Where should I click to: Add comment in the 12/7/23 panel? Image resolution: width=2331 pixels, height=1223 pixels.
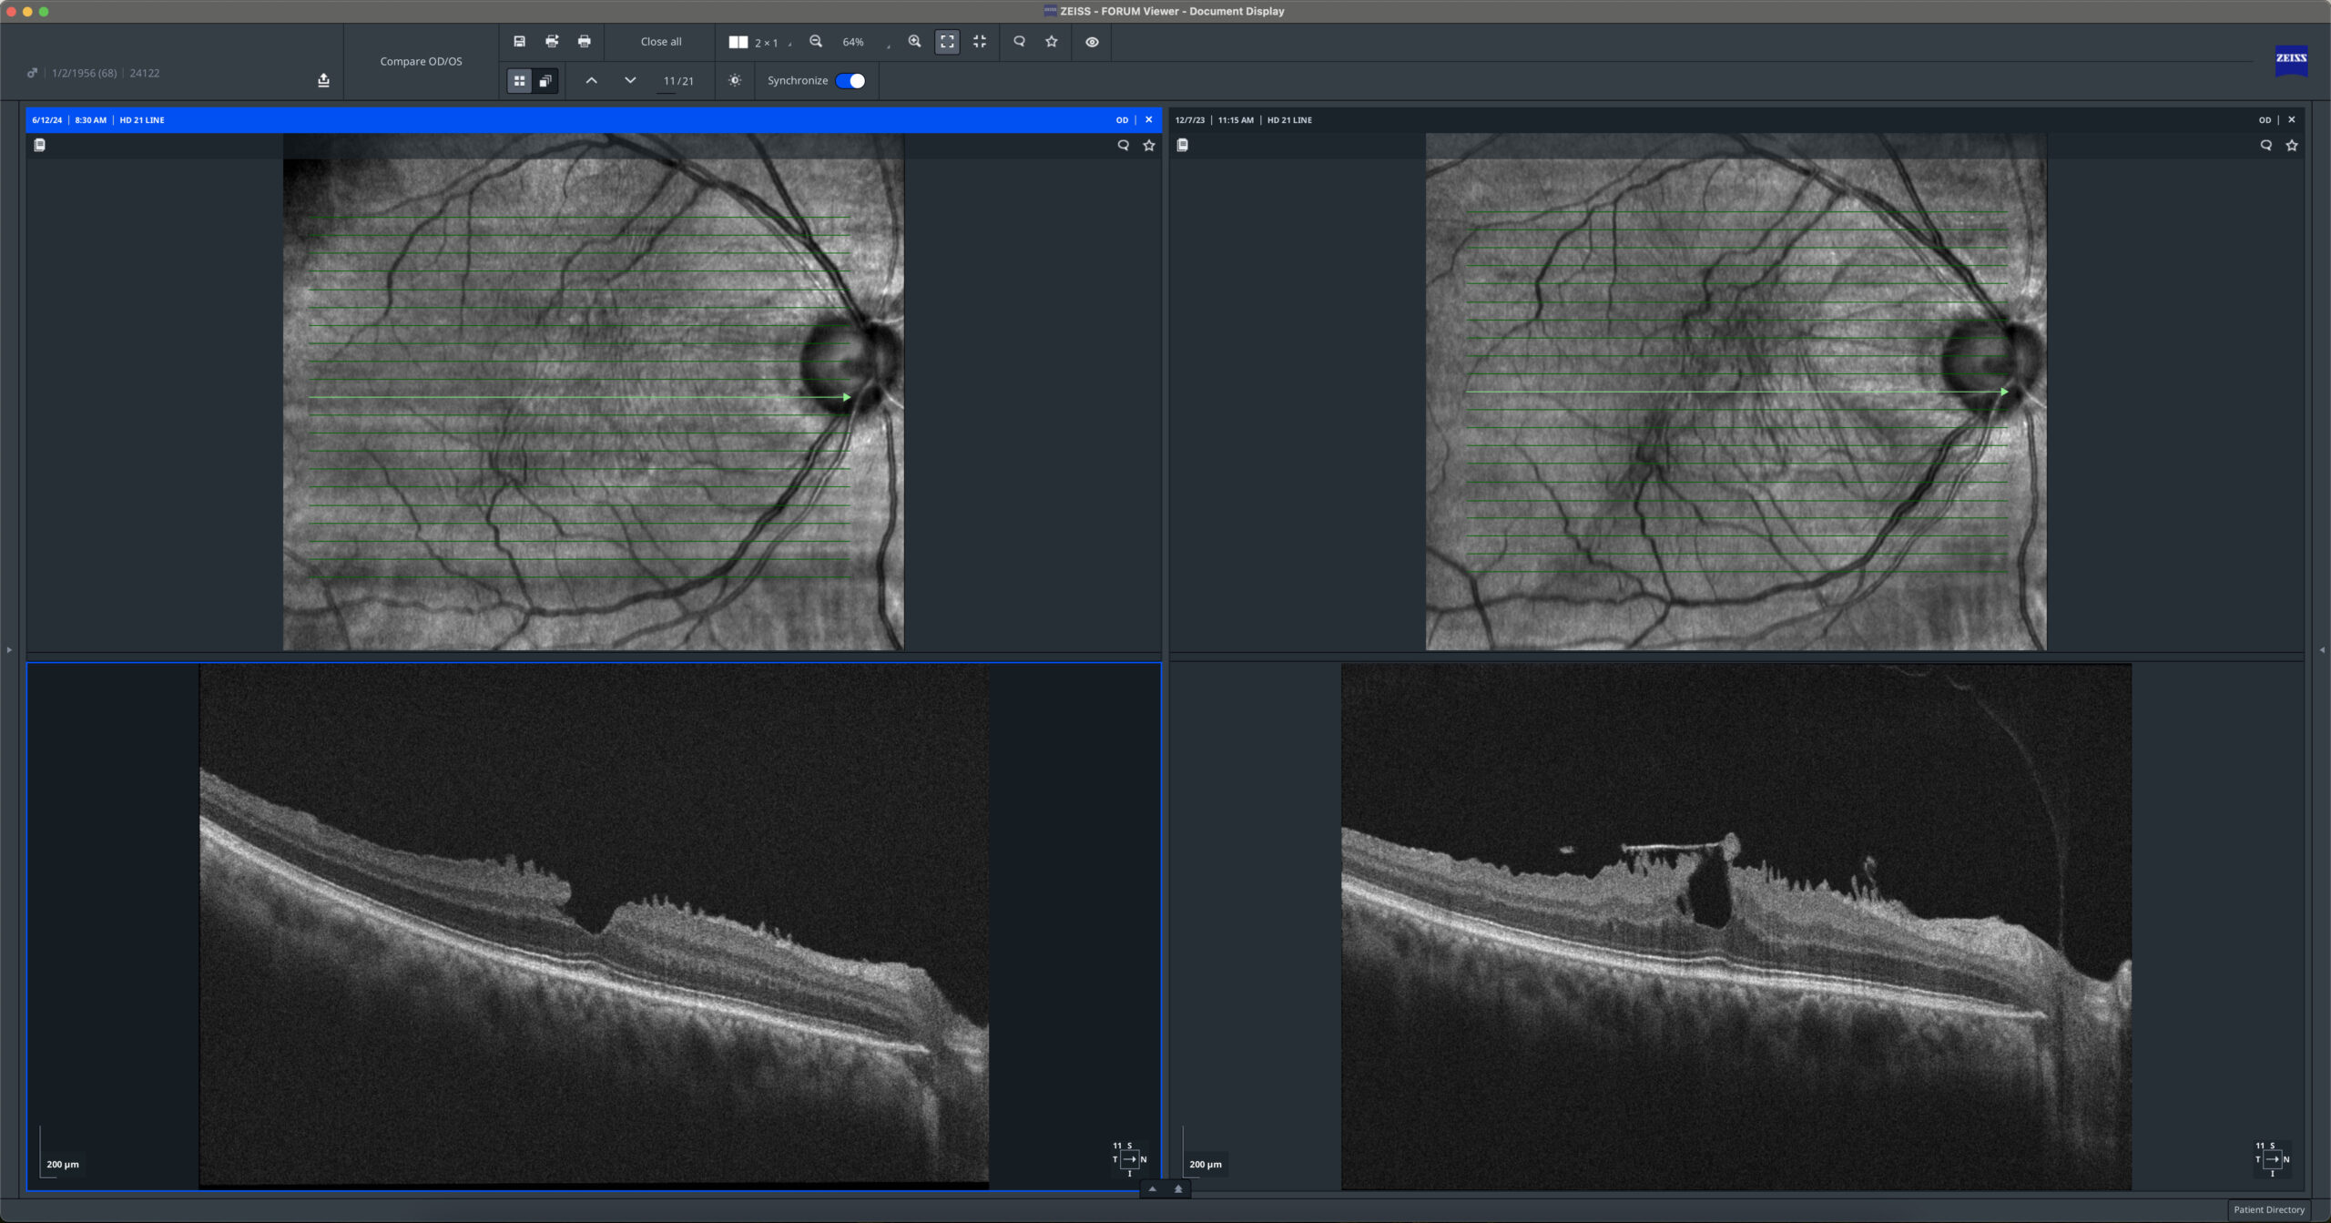tap(2265, 145)
